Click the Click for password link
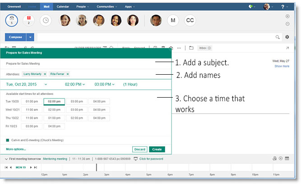 coord(151,159)
